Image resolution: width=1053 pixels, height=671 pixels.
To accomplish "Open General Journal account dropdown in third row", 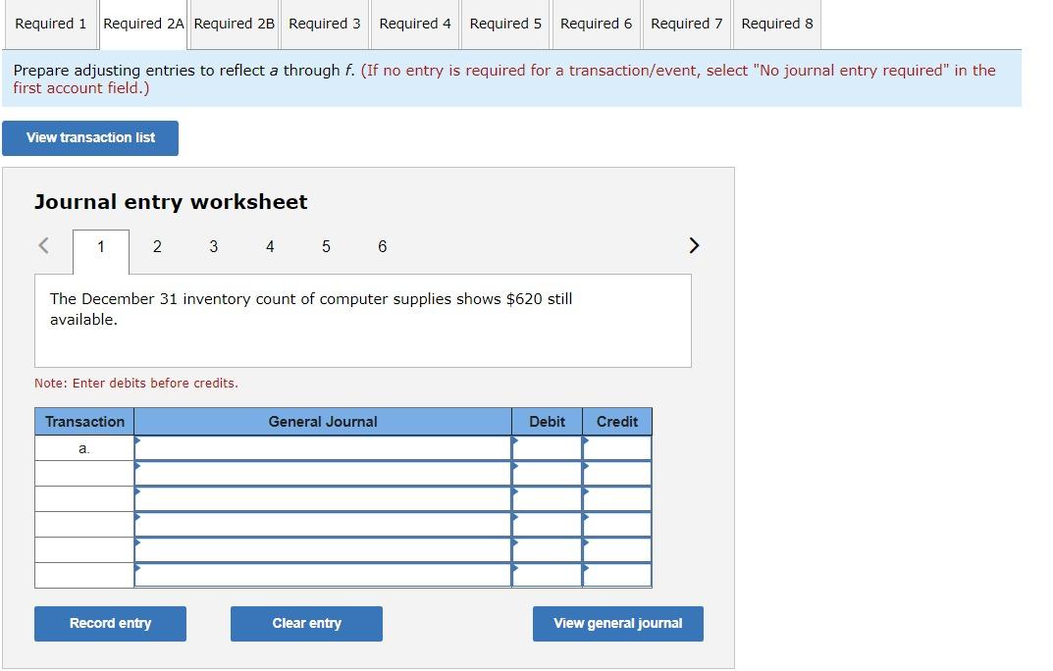I will (x=323, y=499).
